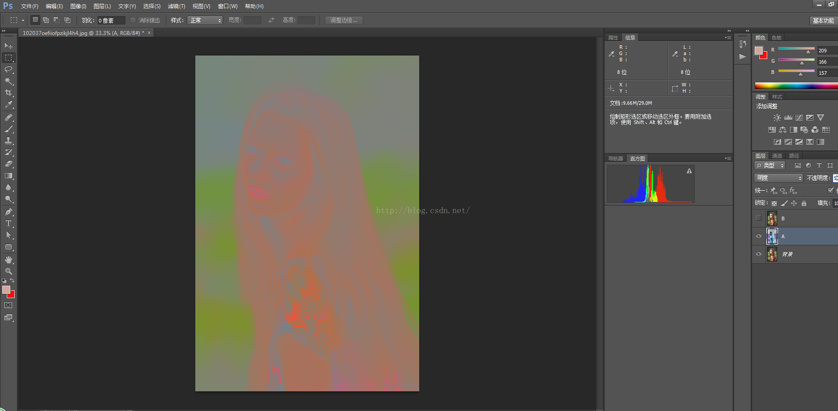
Task: Open the 基本功能 workspace switcher
Action: click(x=823, y=21)
